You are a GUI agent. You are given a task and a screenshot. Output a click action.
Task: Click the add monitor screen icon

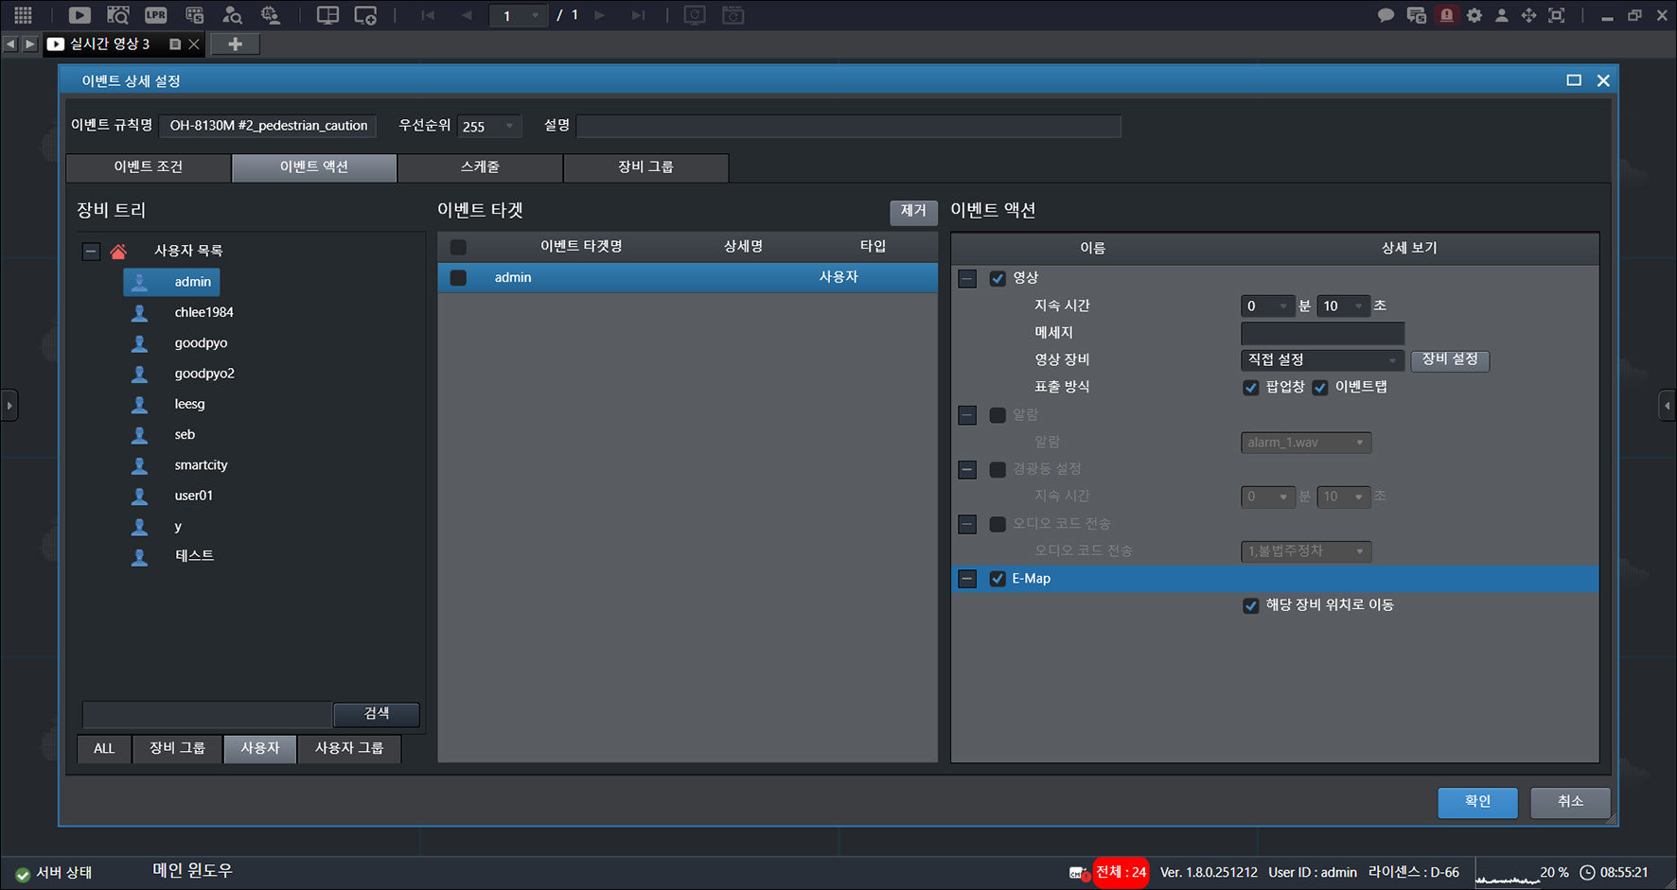[365, 15]
